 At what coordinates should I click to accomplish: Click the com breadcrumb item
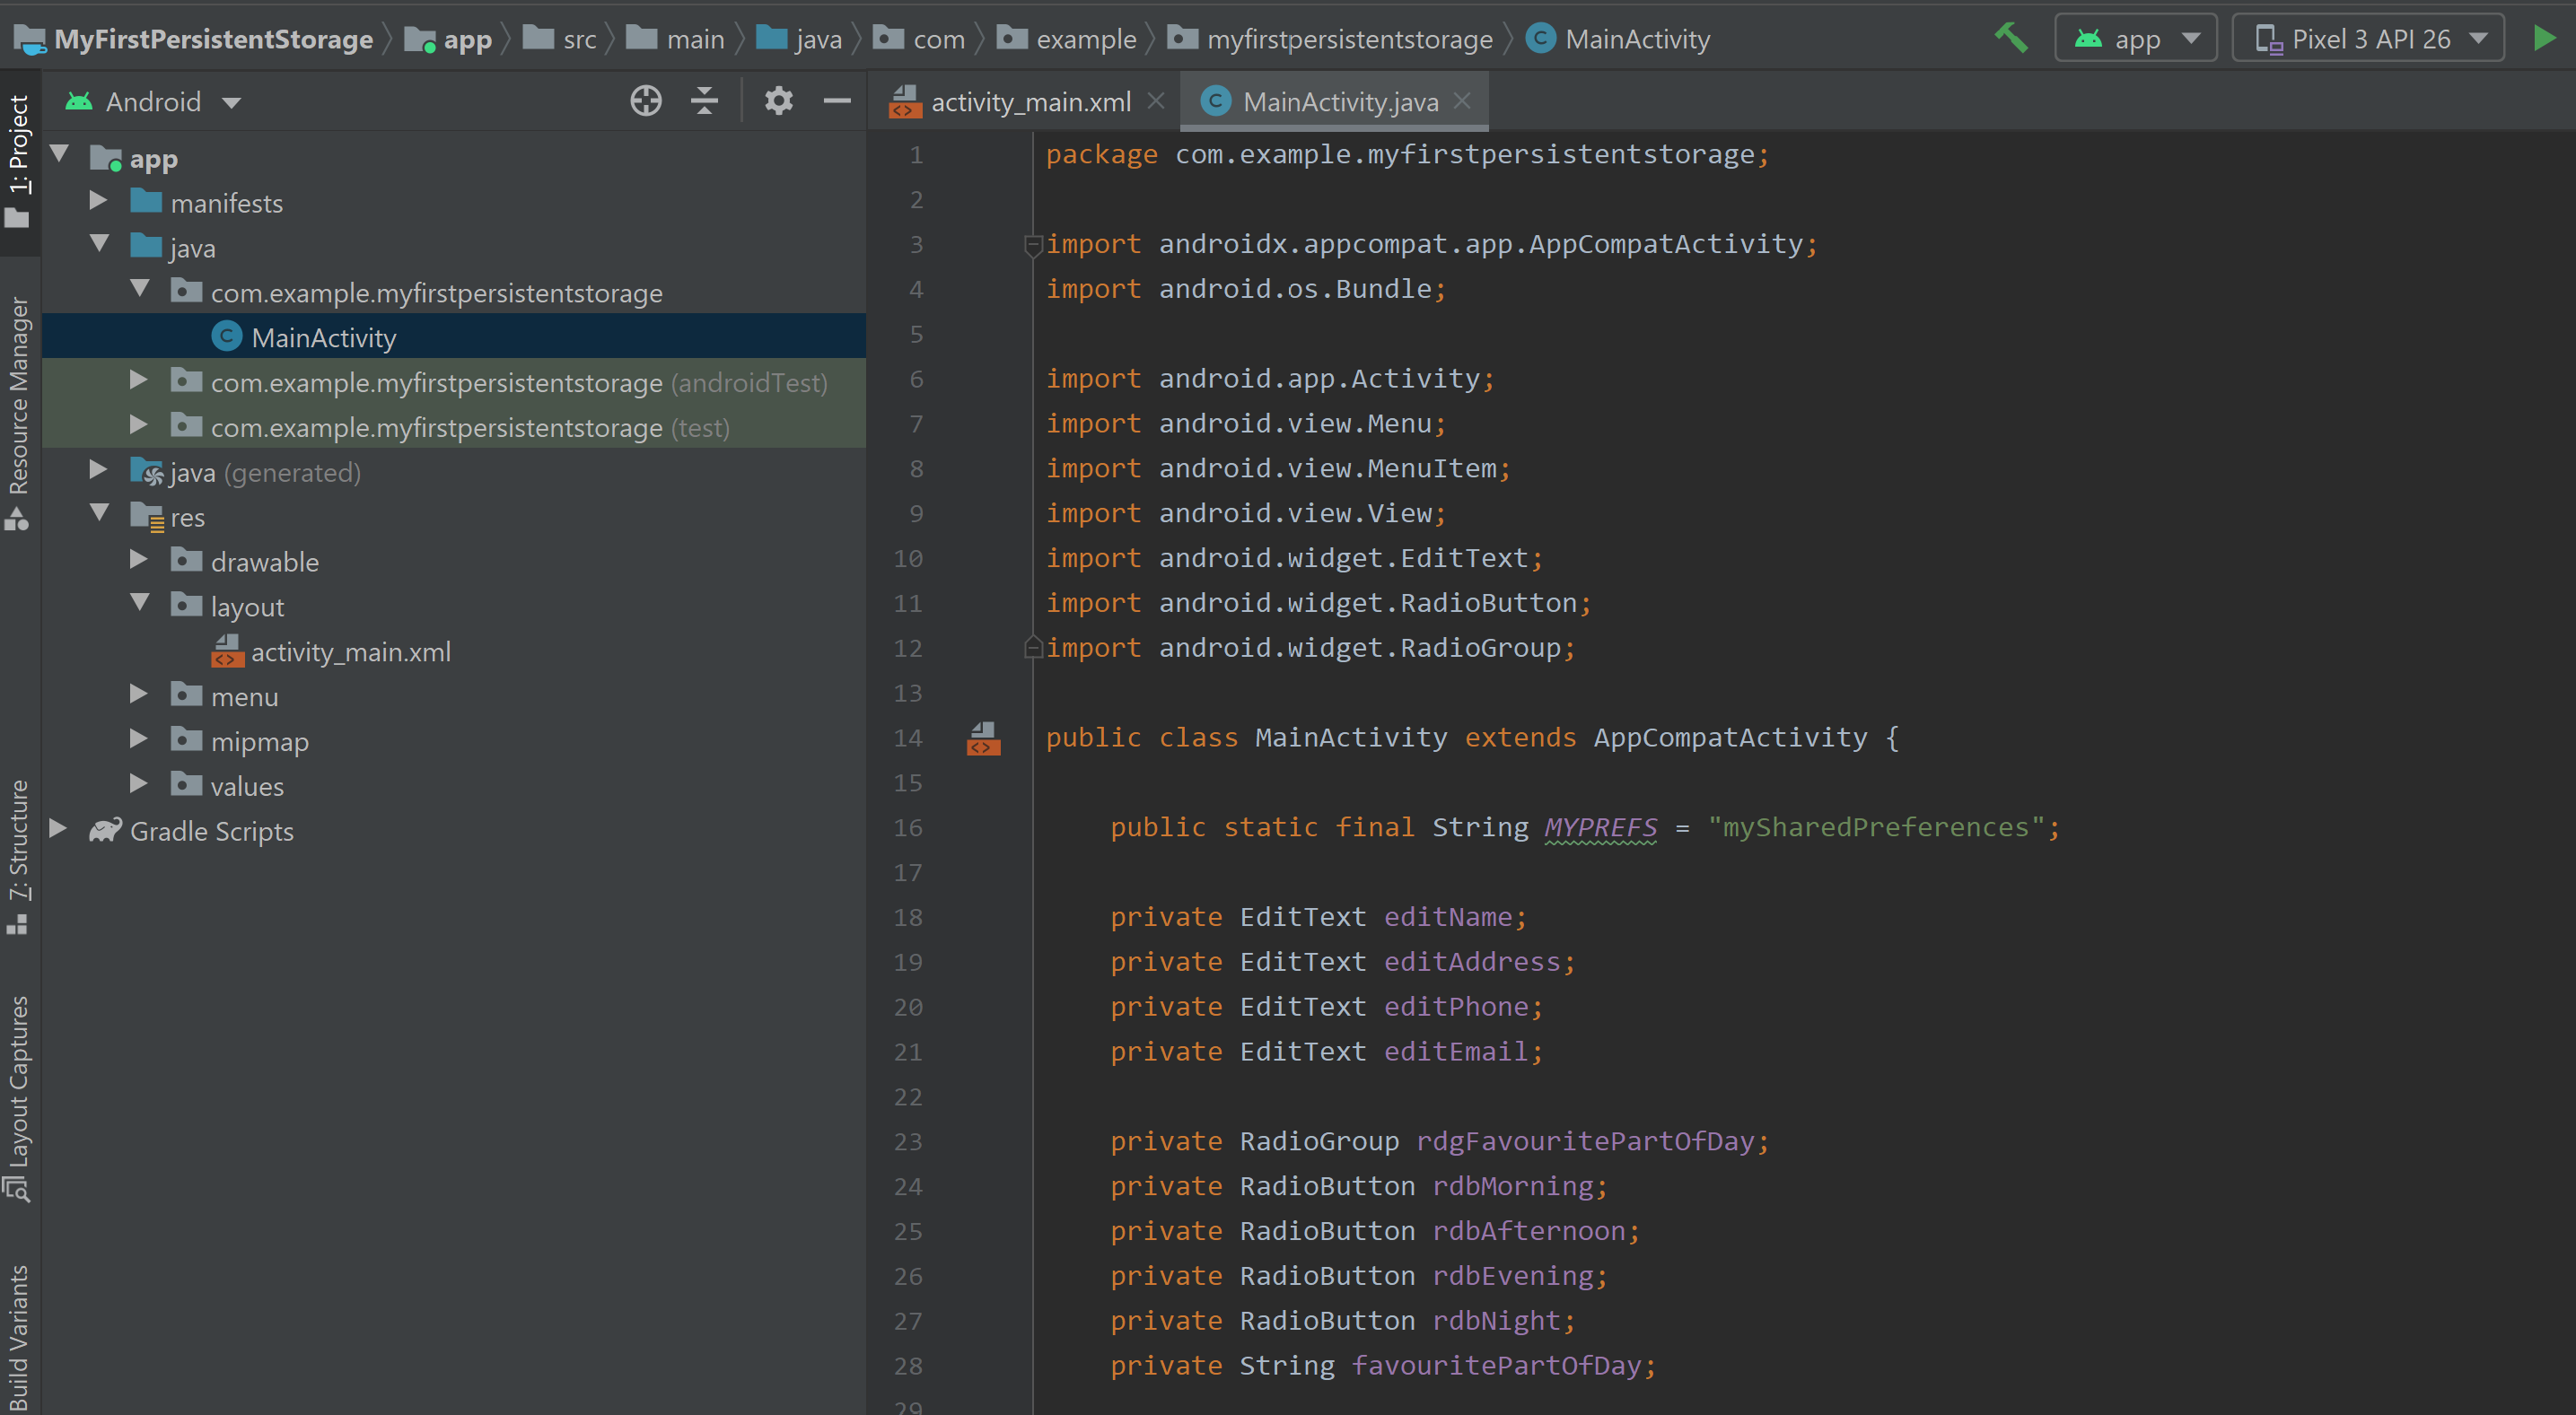pyautogui.click(x=919, y=39)
